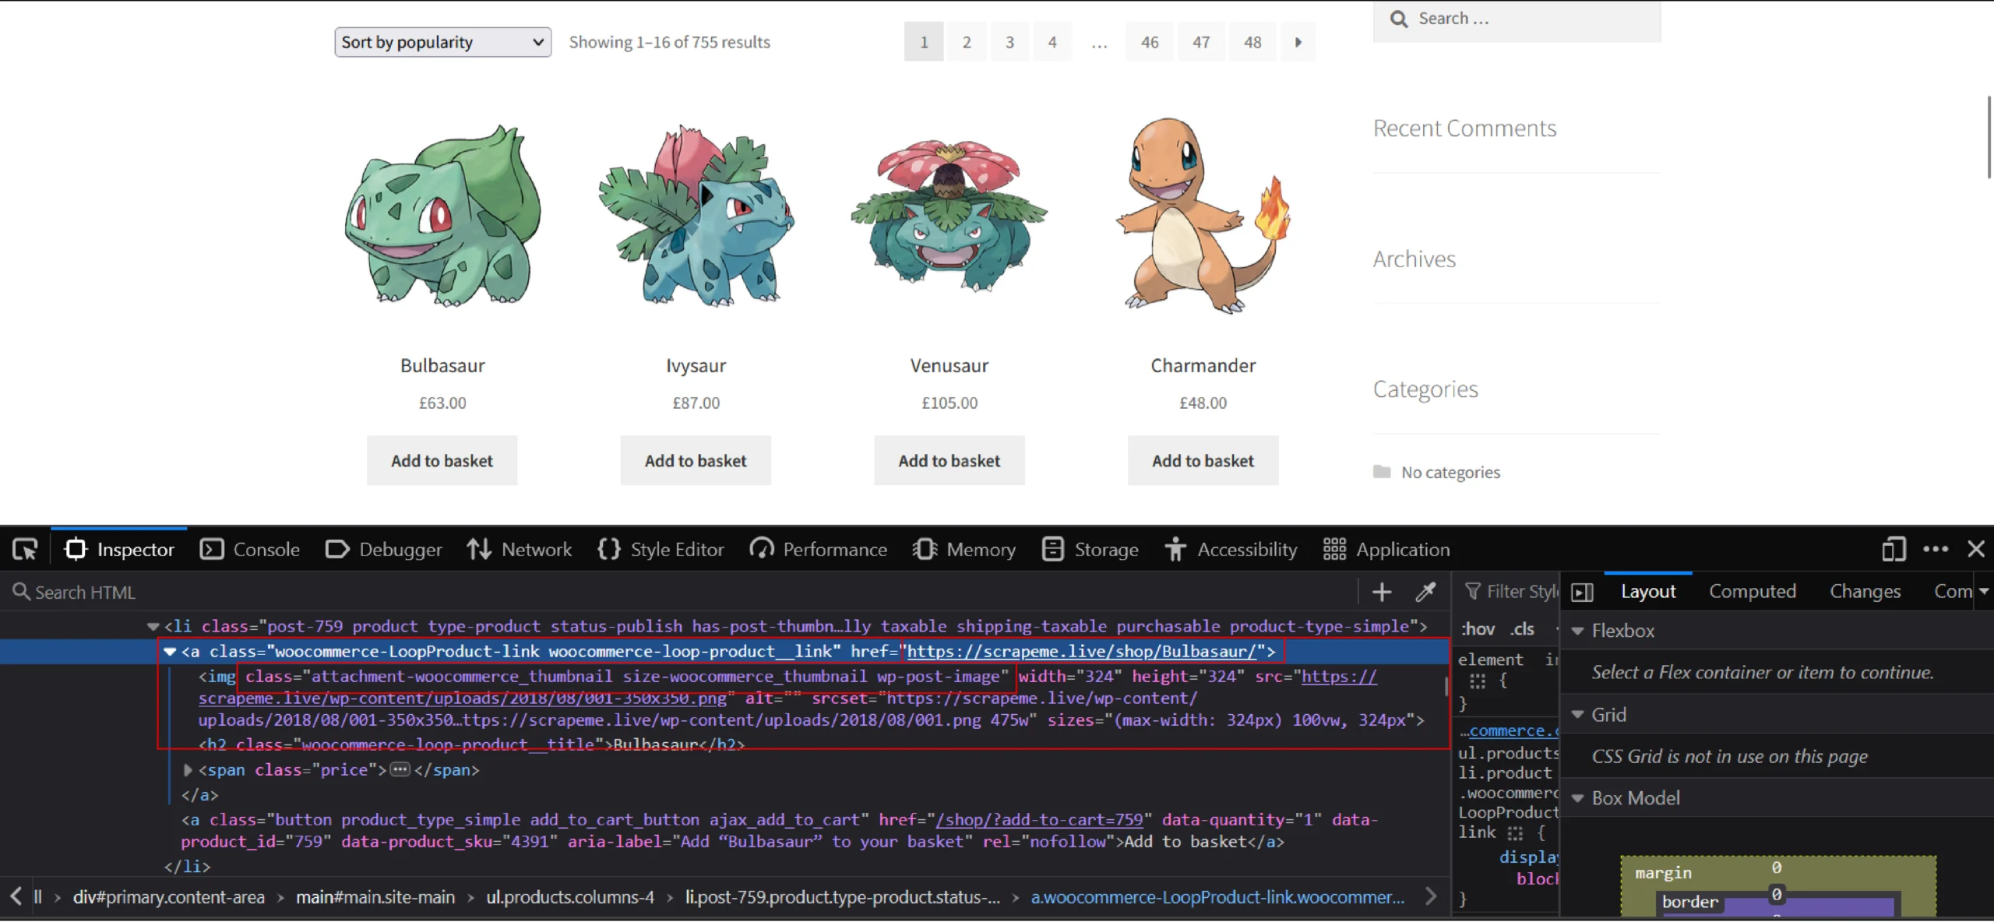Collapse the Grid section
This screenshot has width=1994, height=922.
point(1578,715)
